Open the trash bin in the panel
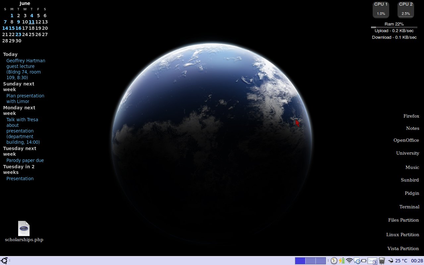This screenshot has width=424, height=265. pos(382,261)
